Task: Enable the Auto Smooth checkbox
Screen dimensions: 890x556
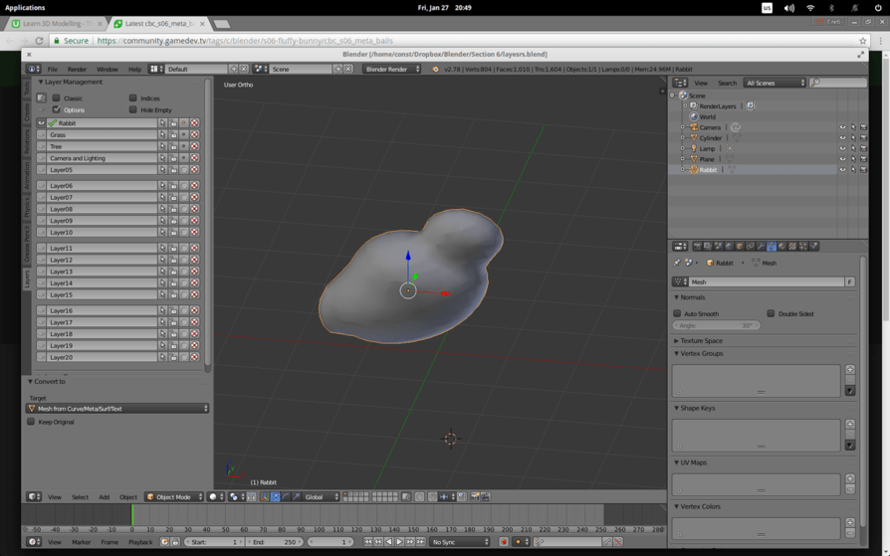Action: pos(678,313)
